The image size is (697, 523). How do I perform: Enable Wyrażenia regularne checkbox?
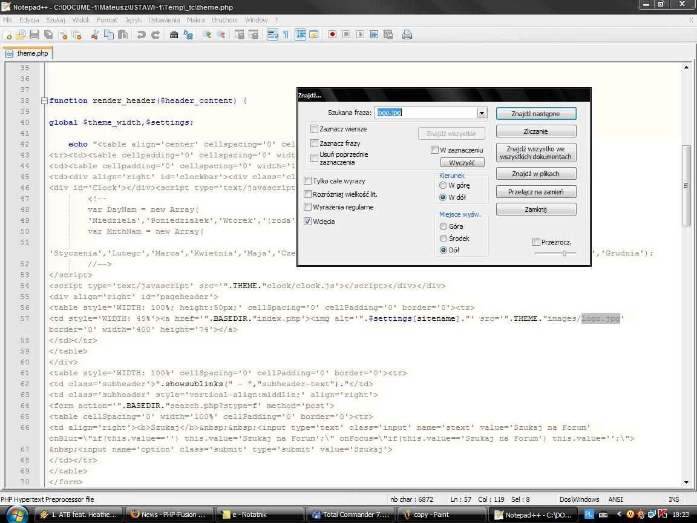click(x=307, y=207)
